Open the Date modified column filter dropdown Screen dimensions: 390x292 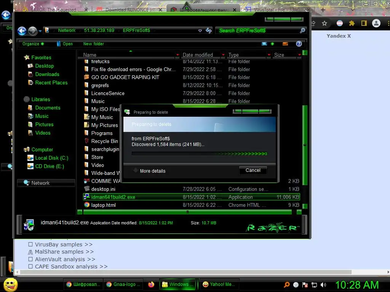pyautogui.click(x=223, y=55)
